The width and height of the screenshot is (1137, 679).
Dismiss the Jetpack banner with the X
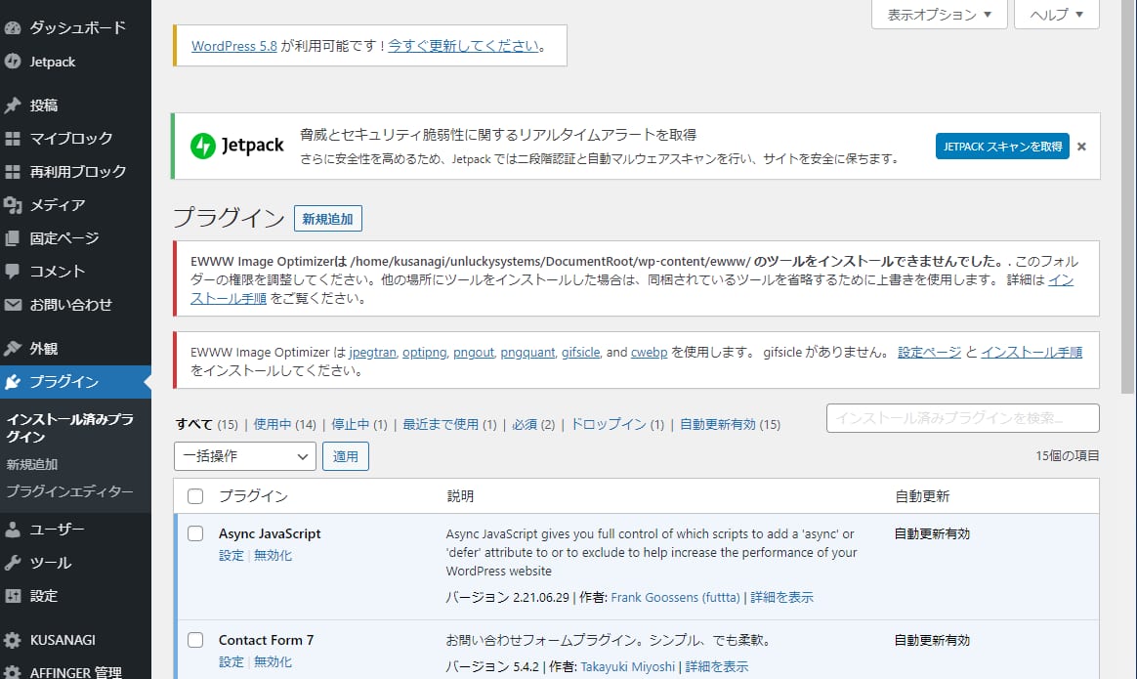(x=1082, y=147)
